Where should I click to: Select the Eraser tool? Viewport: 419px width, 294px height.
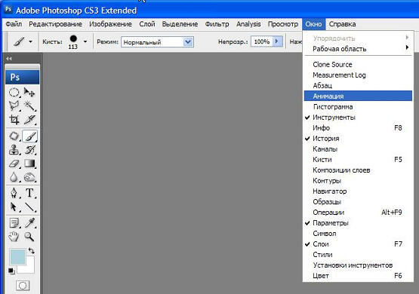tap(14, 164)
